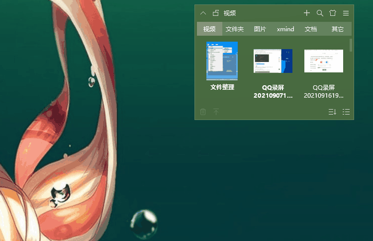Open the skin (shirt) theme icon
Image resolution: width=373 pixels, height=241 pixels.
coord(333,13)
